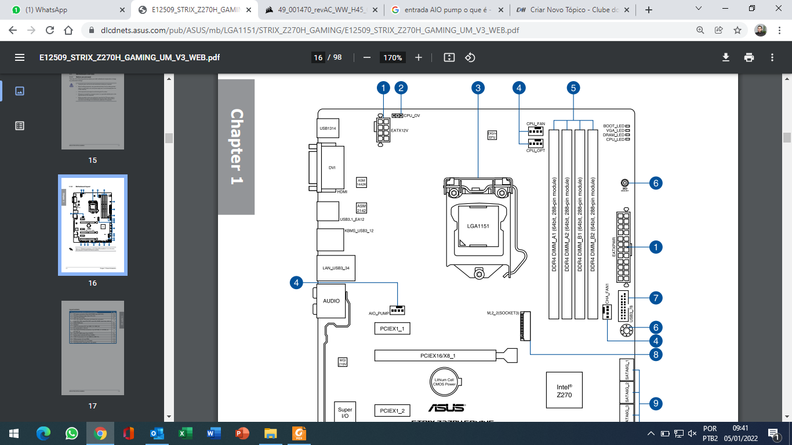Reload the current page
The height and width of the screenshot is (445, 792).
tap(50, 30)
